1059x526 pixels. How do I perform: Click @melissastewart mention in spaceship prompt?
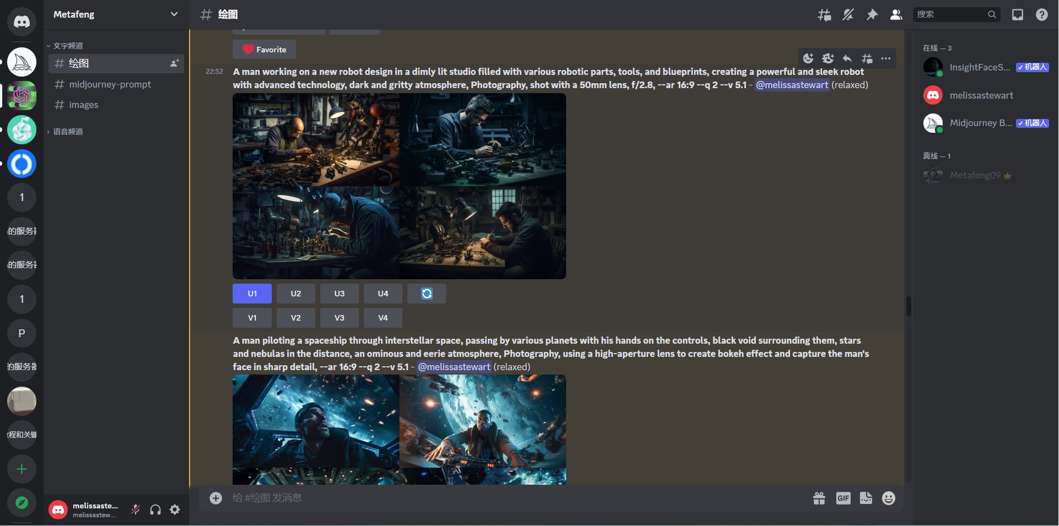[x=454, y=367]
